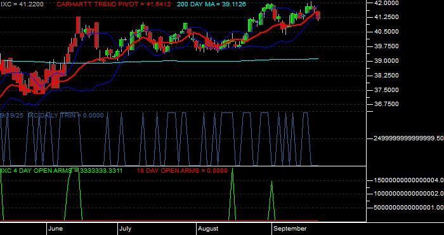Click the 39.0000 price axis value

click(387, 61)
